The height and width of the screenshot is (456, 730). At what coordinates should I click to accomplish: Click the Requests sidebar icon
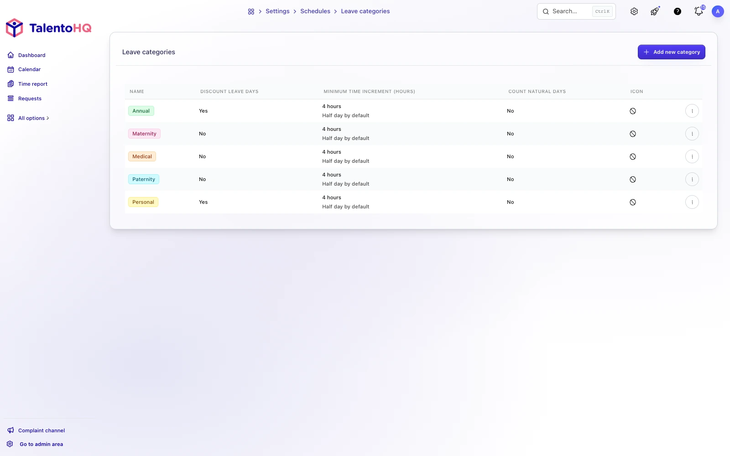(x=10, y=98)
